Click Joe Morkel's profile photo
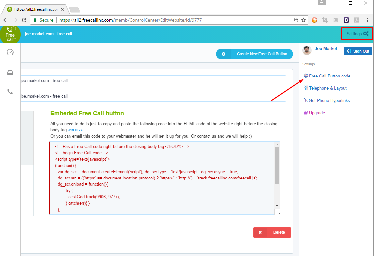The image size is (374, 256). pyautogui.click(x=307, y=50)
